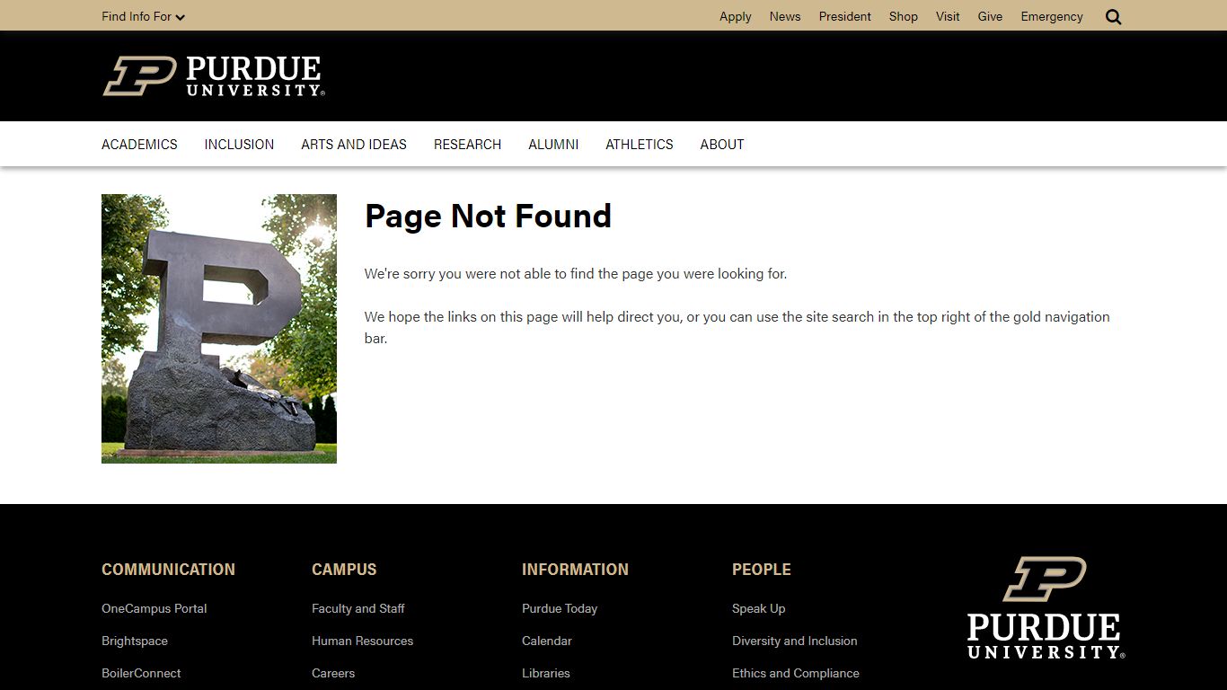Select the Inclusion menu item
This screenshot has height=690, width=1227.
click(239, 144)
